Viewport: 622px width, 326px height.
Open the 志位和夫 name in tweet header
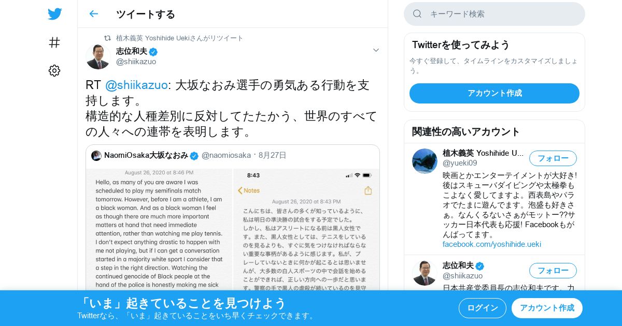pos(132,51)
